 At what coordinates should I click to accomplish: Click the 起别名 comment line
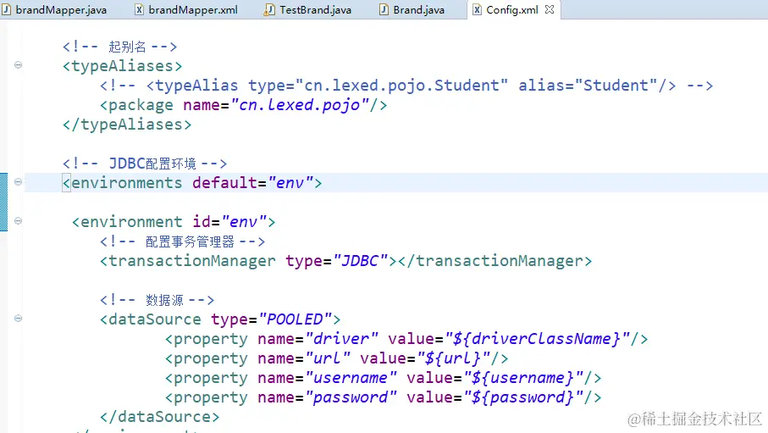coord(119,47)
